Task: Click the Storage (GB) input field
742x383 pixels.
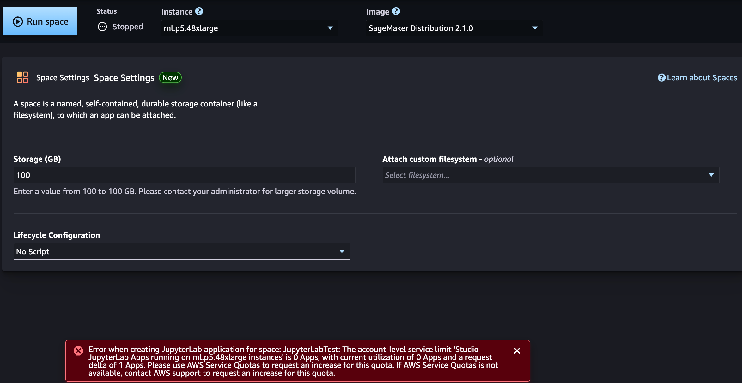Action: 184,175
